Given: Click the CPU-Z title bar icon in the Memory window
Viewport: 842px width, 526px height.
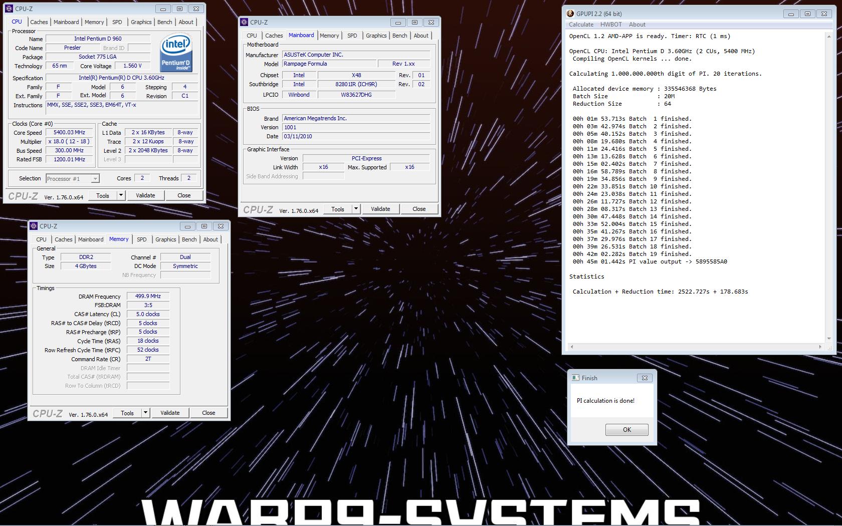Looking at the screenshot, I should [x=34, y=226].
